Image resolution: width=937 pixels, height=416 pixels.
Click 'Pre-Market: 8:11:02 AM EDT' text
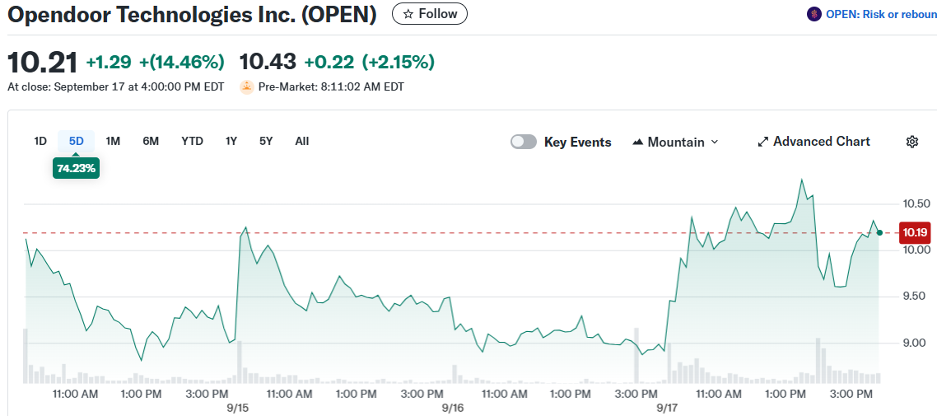[x=331, y=87]
